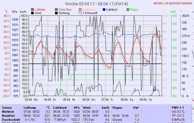This screenshot has width=194, height=123.
Task: Click the blue Luftdruck legend swatch
Action: click(x=104, y=10)
